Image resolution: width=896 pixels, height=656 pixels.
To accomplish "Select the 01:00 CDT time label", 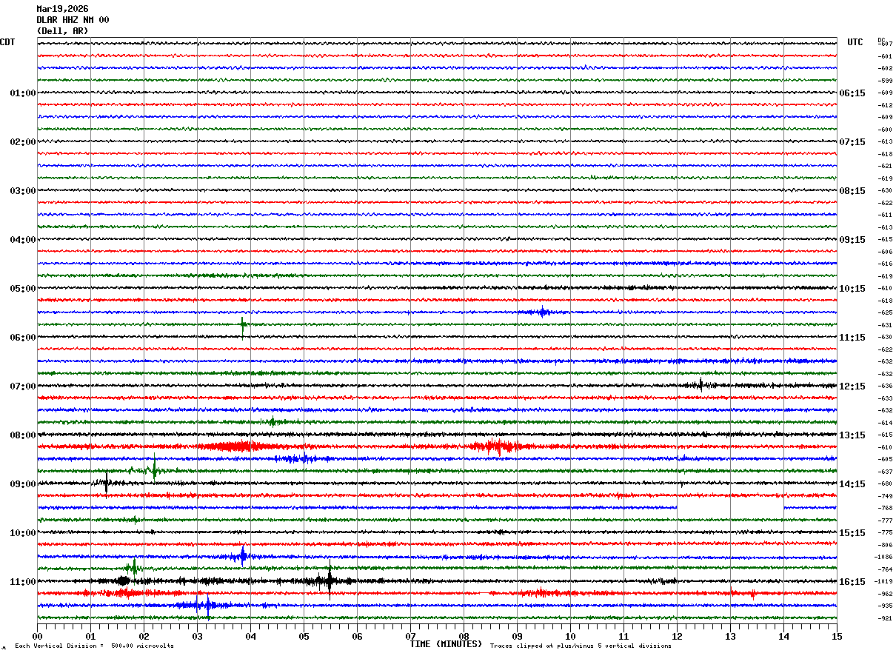I will [23, 93].
